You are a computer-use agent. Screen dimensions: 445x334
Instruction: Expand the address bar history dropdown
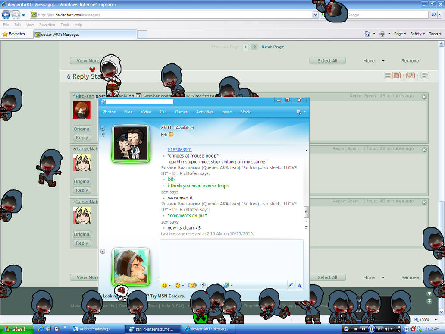[315, 15]
